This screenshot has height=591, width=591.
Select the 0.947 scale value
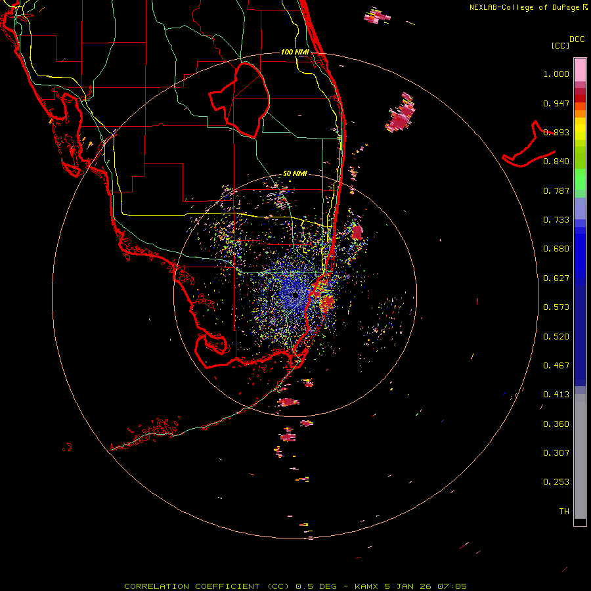click(556, 103)
